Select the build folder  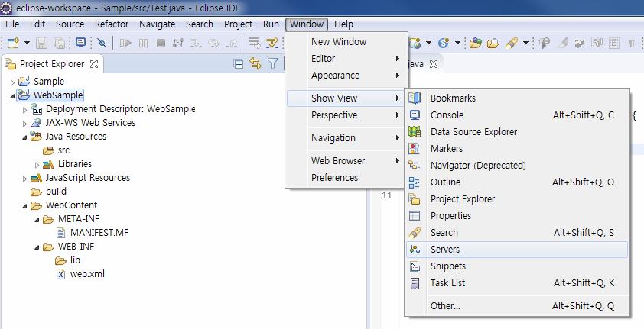48,192
